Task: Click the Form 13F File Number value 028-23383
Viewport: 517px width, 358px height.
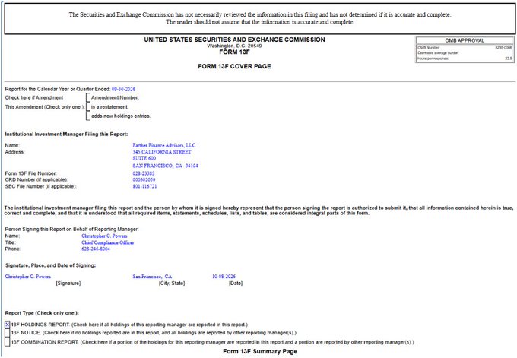Action: tap(144, 173)
